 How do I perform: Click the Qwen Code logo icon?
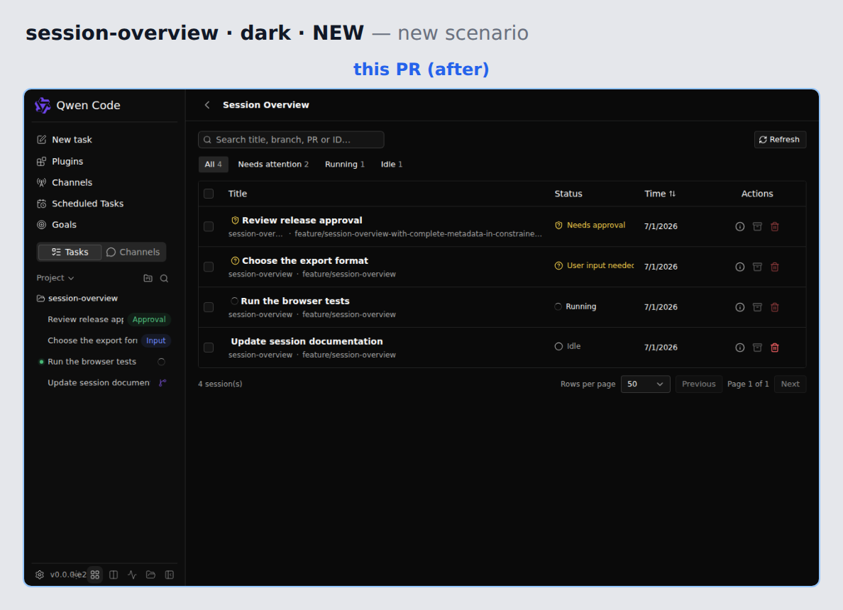point(43,106)
